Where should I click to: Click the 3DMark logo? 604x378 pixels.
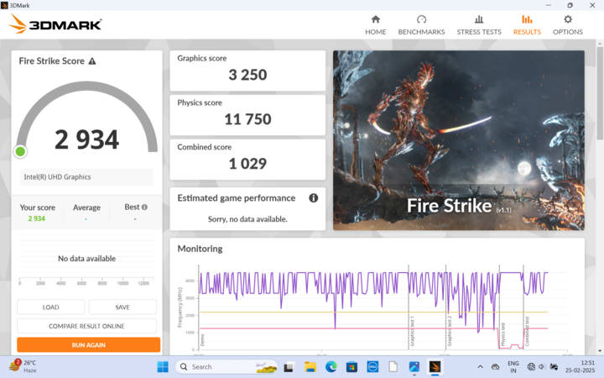(x=55, y=24)
